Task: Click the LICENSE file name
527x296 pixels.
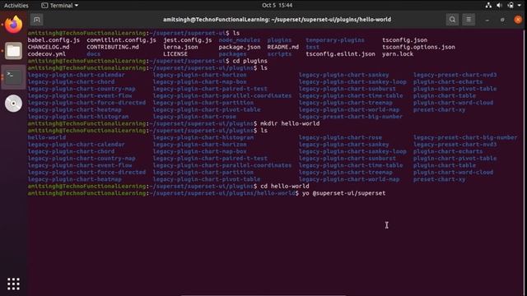Action: pos(175,54)
